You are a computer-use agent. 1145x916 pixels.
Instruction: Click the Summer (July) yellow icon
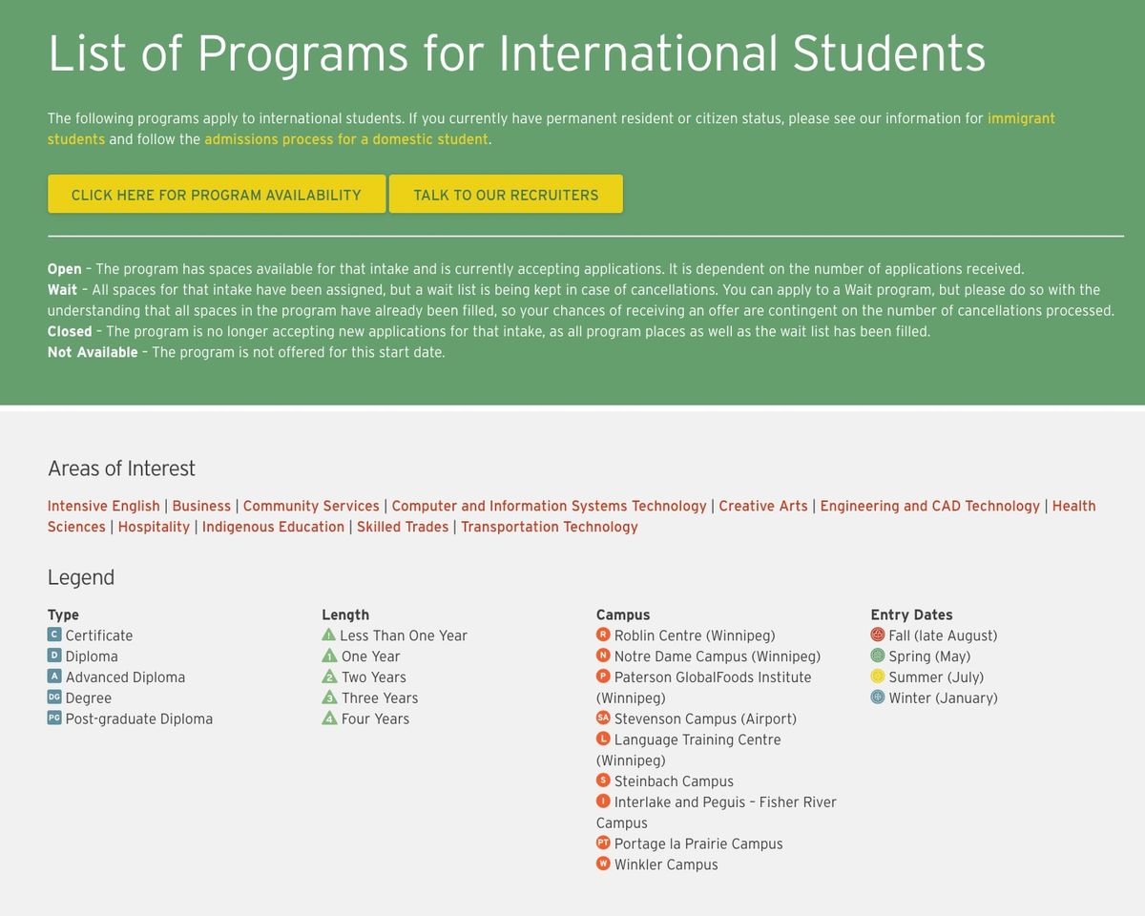point(878,677)
